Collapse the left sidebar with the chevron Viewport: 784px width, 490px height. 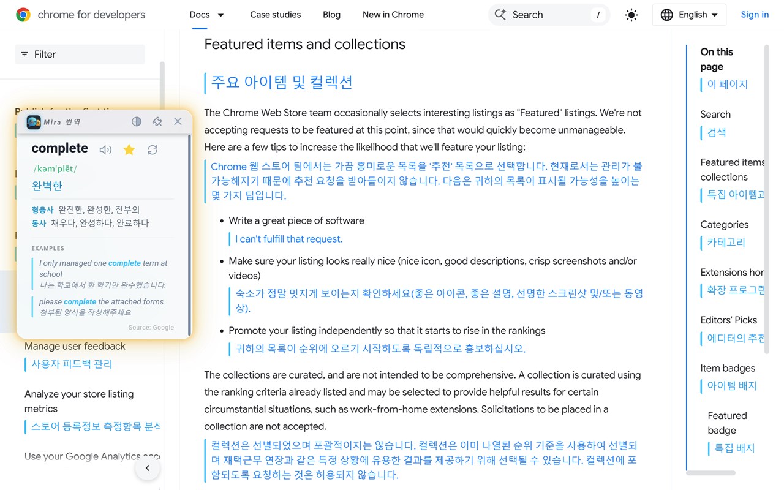point(148,469)
